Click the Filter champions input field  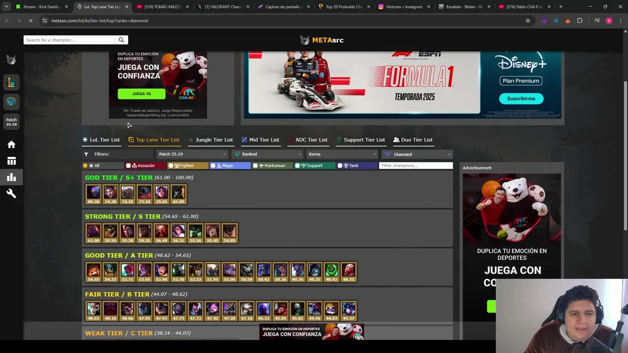[416, 166]
